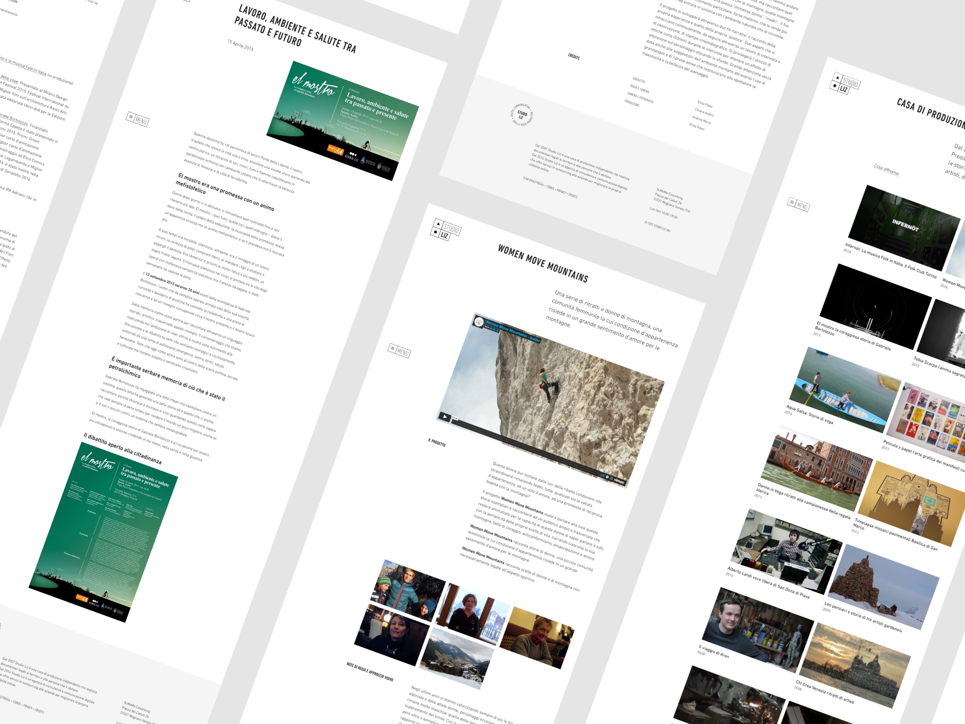The width and height of the screenshot is (965, 724).
Task: Open the Aqua Salsa rowing boat thumbnail
Action: 846,389
